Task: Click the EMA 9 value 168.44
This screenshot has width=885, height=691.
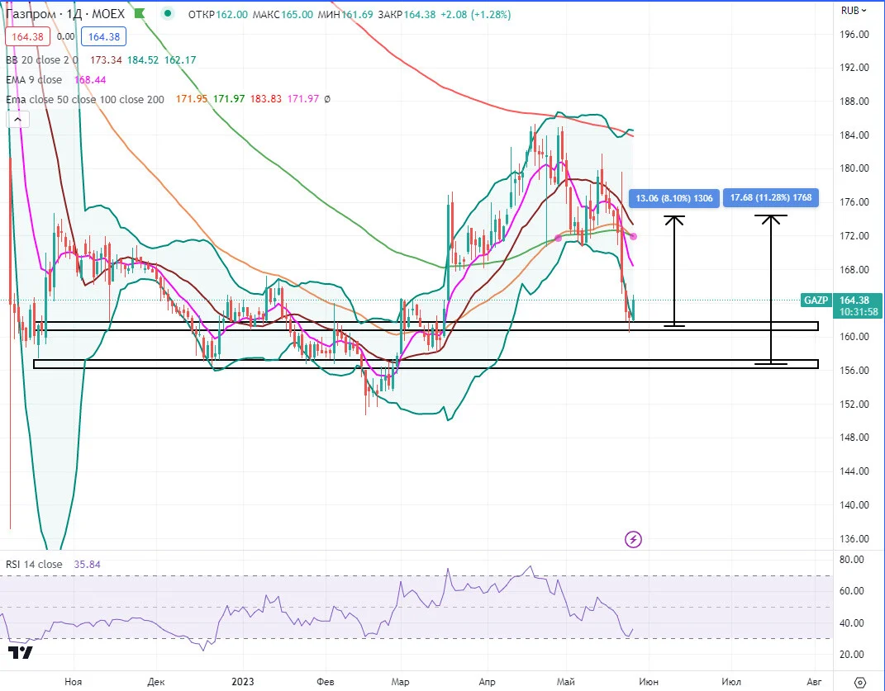Action: coord(90,79)
